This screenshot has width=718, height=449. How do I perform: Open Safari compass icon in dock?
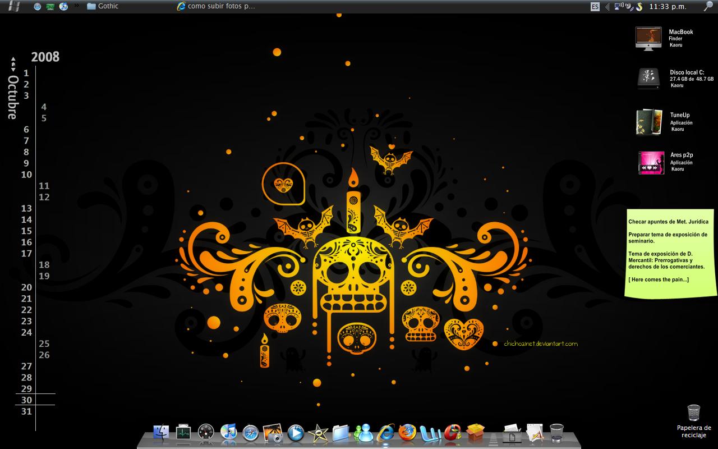point(251,433)
